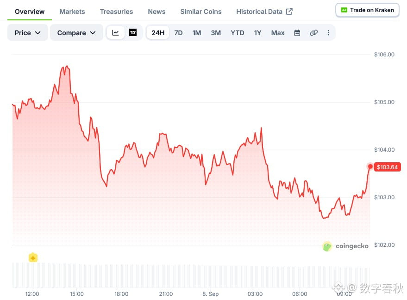This screenshot has width=407, height=300.
Task: Open the Similar Coins tab
Action: click(201, 12)
